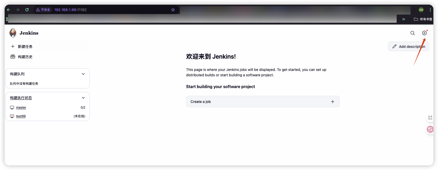Reload the page with the refresh icon
438x170 pixels.
(x=27, y=10)
